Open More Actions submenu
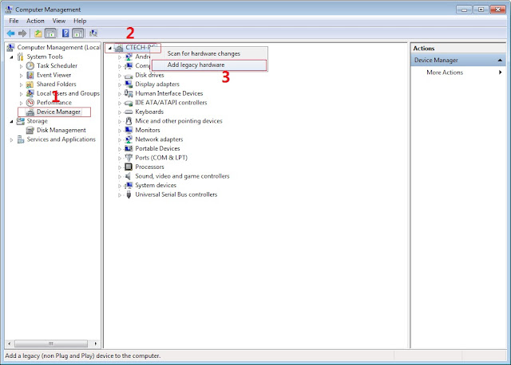 458,73
